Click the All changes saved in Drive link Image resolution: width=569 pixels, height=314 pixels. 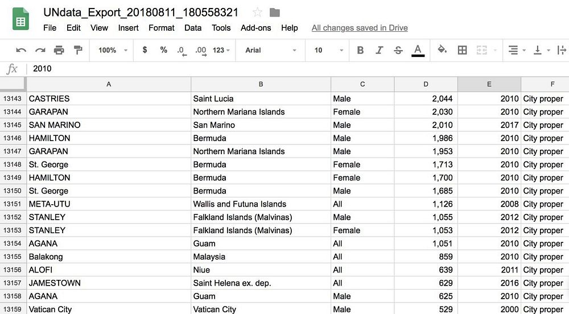point(360,28)
